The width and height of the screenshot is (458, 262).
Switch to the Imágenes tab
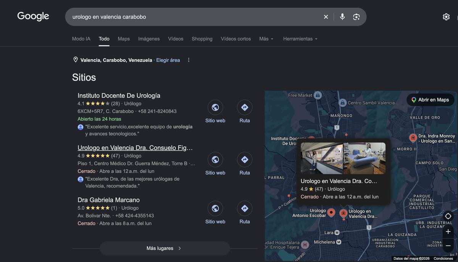coord(149,39)
